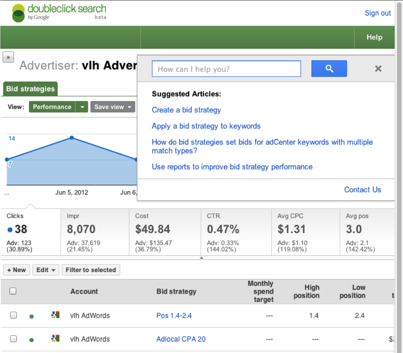
Task: Click the + New button
Action: tap(17, 270)
